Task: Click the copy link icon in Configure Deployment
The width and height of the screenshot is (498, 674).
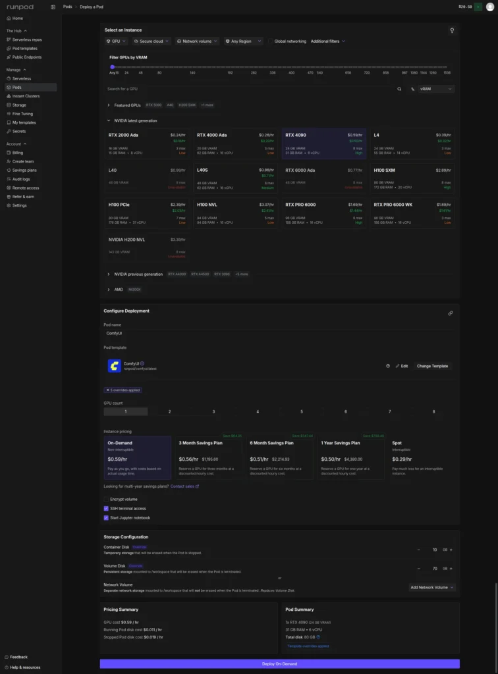Action: click(x=451, y=313)
